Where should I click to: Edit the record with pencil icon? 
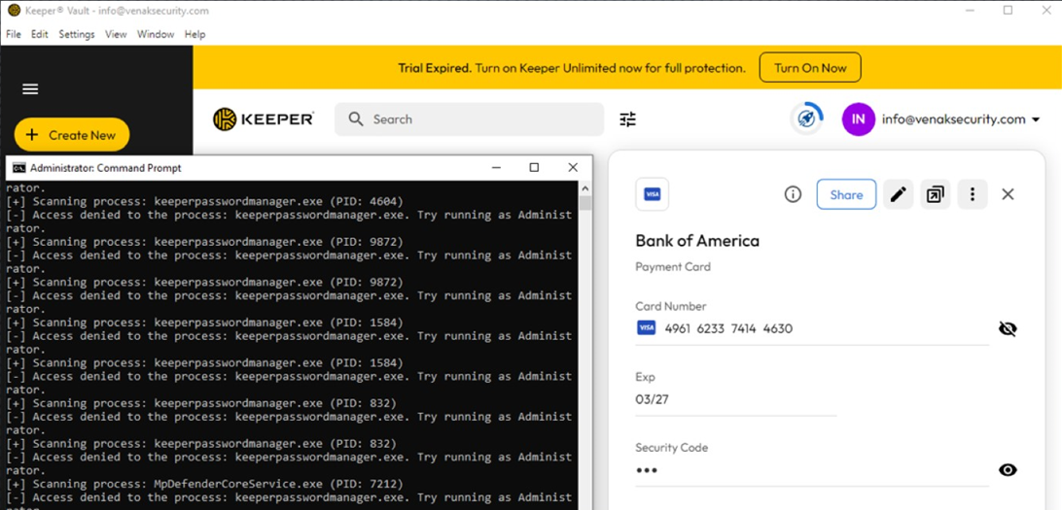point(898,195)
